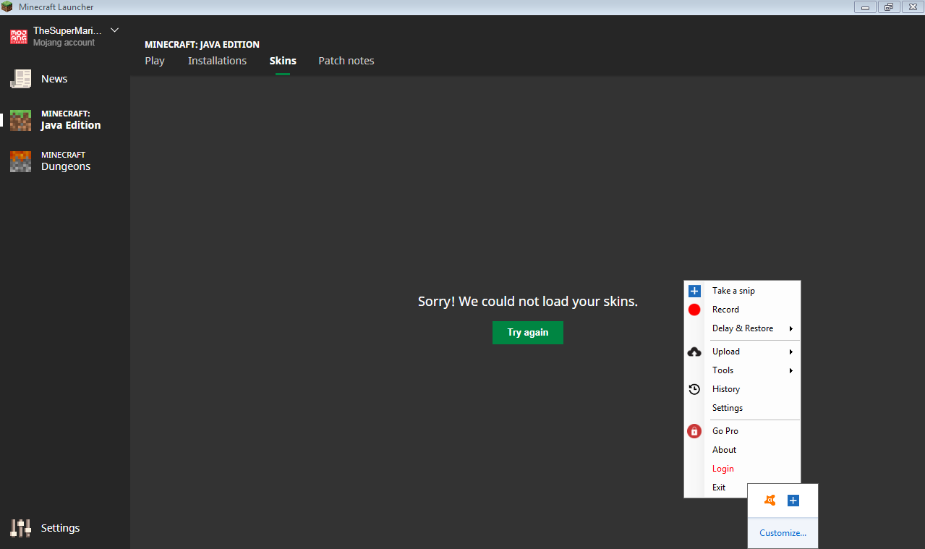
Task: Switch to the Play tab
Action: (155, 61)
